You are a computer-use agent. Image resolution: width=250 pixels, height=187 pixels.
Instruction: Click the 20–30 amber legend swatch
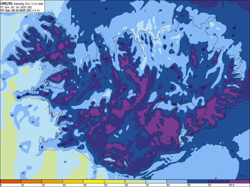click(52, 182)
